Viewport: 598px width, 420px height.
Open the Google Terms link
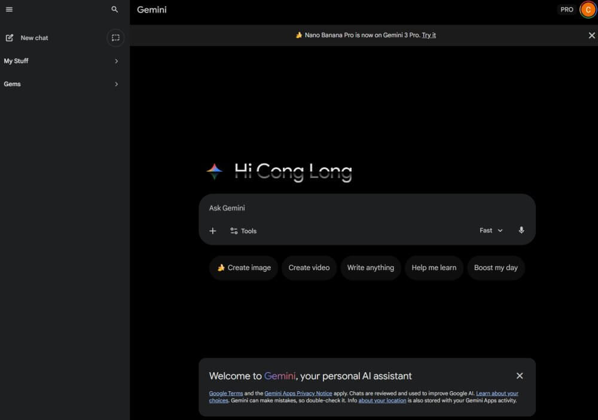pyautogui.click(x=226, y=393)
